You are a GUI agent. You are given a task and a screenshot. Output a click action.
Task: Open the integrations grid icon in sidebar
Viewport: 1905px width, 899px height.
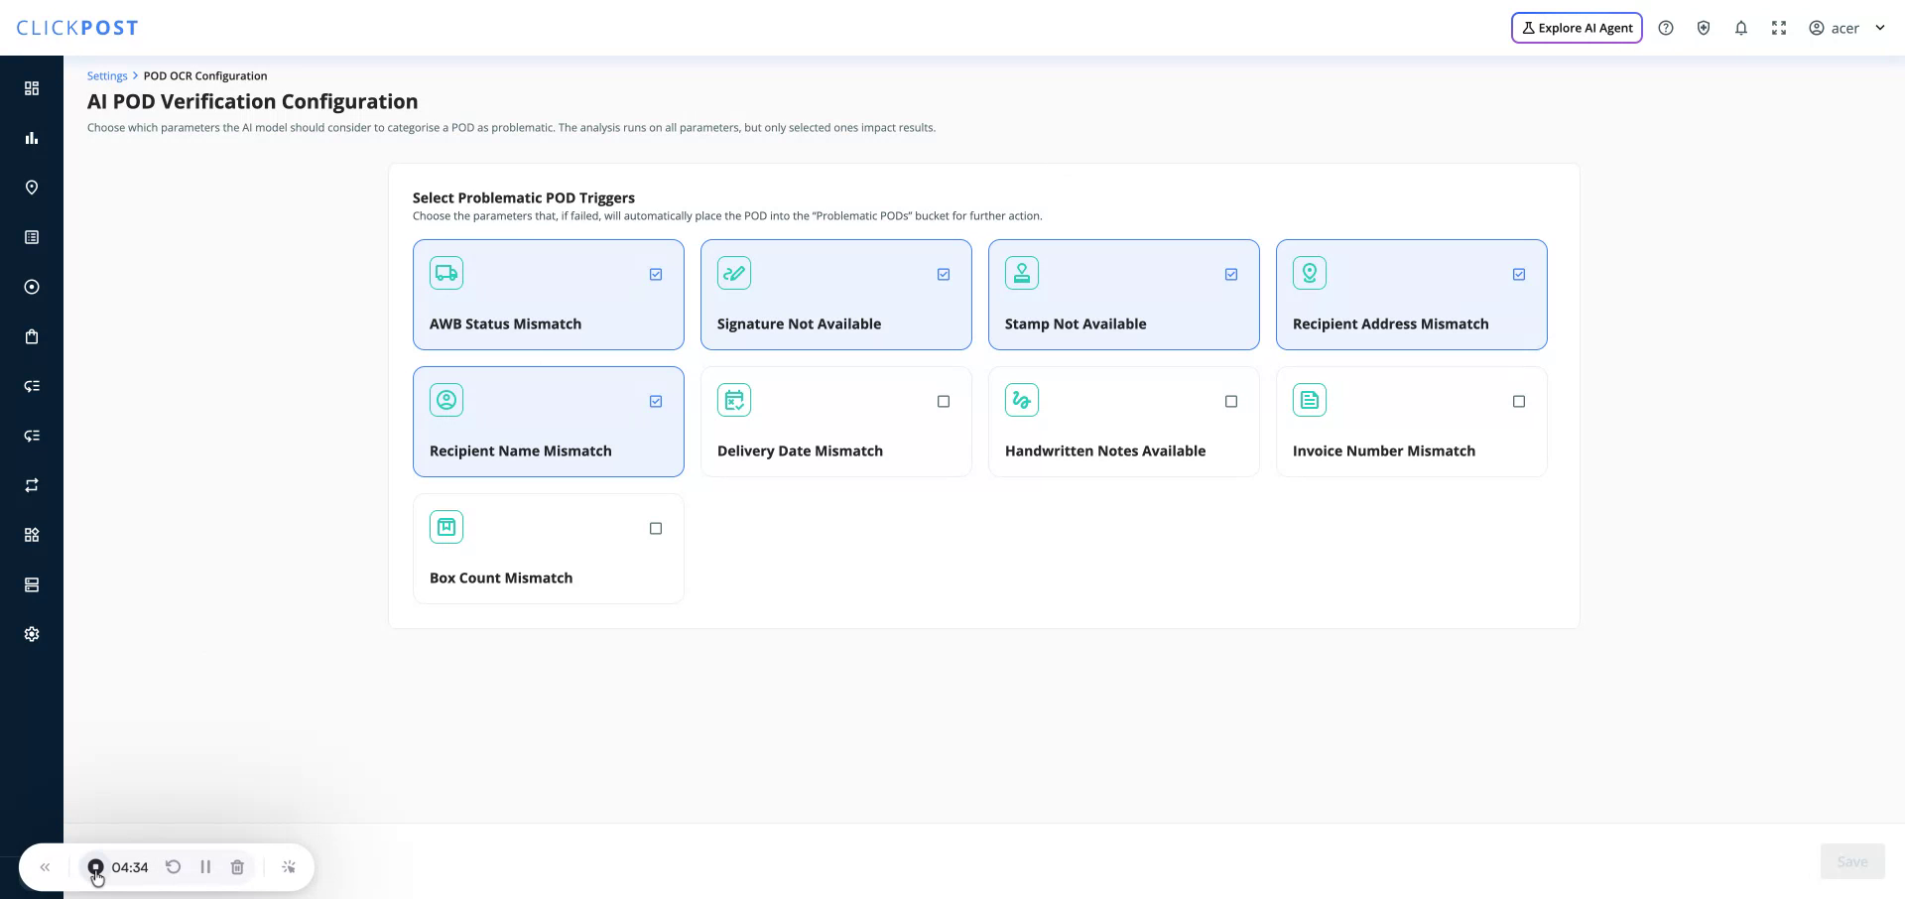[32, 535]
